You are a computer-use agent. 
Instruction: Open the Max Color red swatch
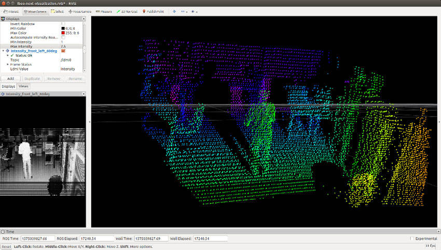pyautogui.click(x=63, y=33)
